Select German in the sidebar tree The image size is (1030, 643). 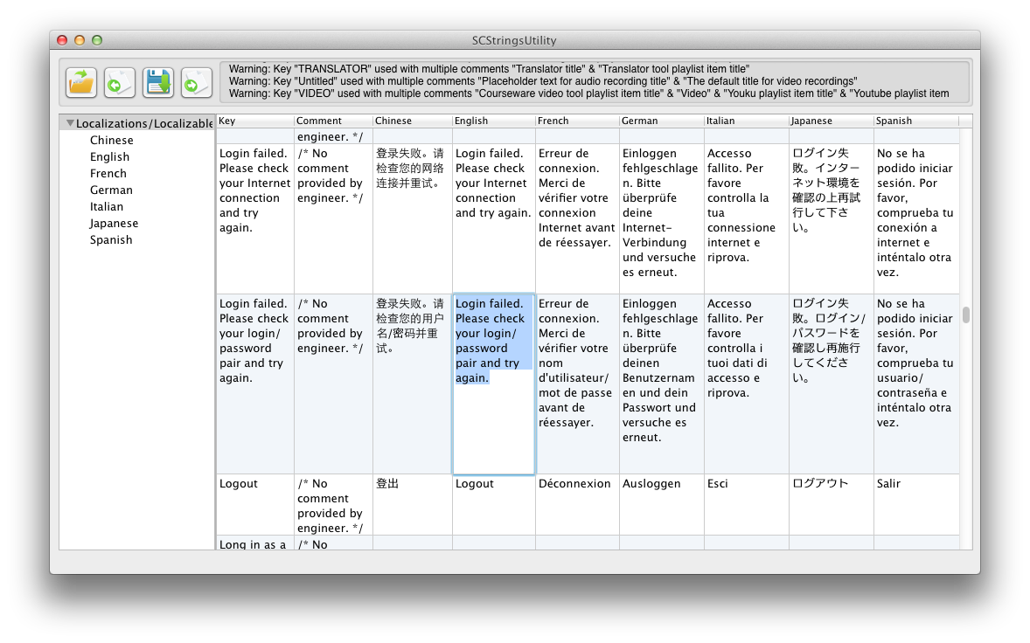pos(111,190)
